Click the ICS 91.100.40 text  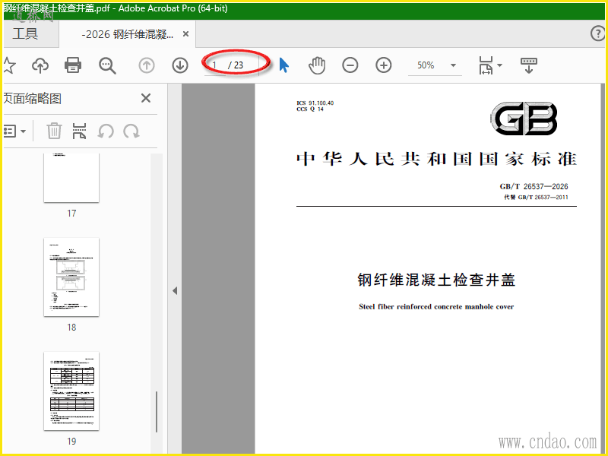click(315, 103)
